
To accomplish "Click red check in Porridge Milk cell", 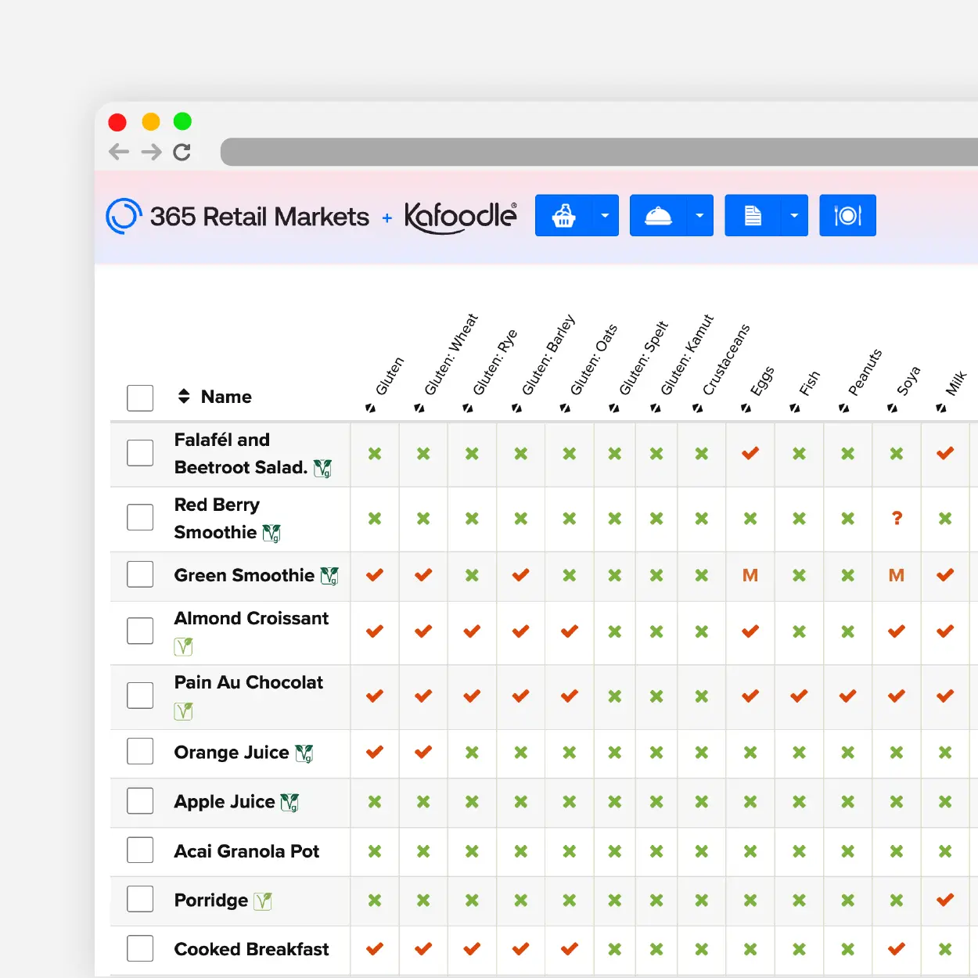I will (945, 900).
